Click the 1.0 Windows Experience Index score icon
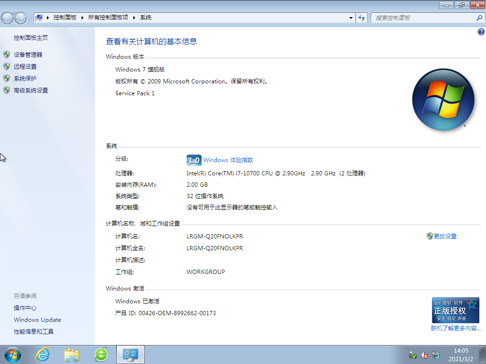Viewport: 486px width, 364px height. (x=194, y=160)
